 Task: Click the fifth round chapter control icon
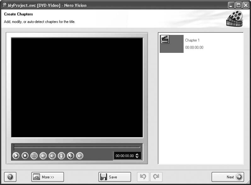(52, 155)
